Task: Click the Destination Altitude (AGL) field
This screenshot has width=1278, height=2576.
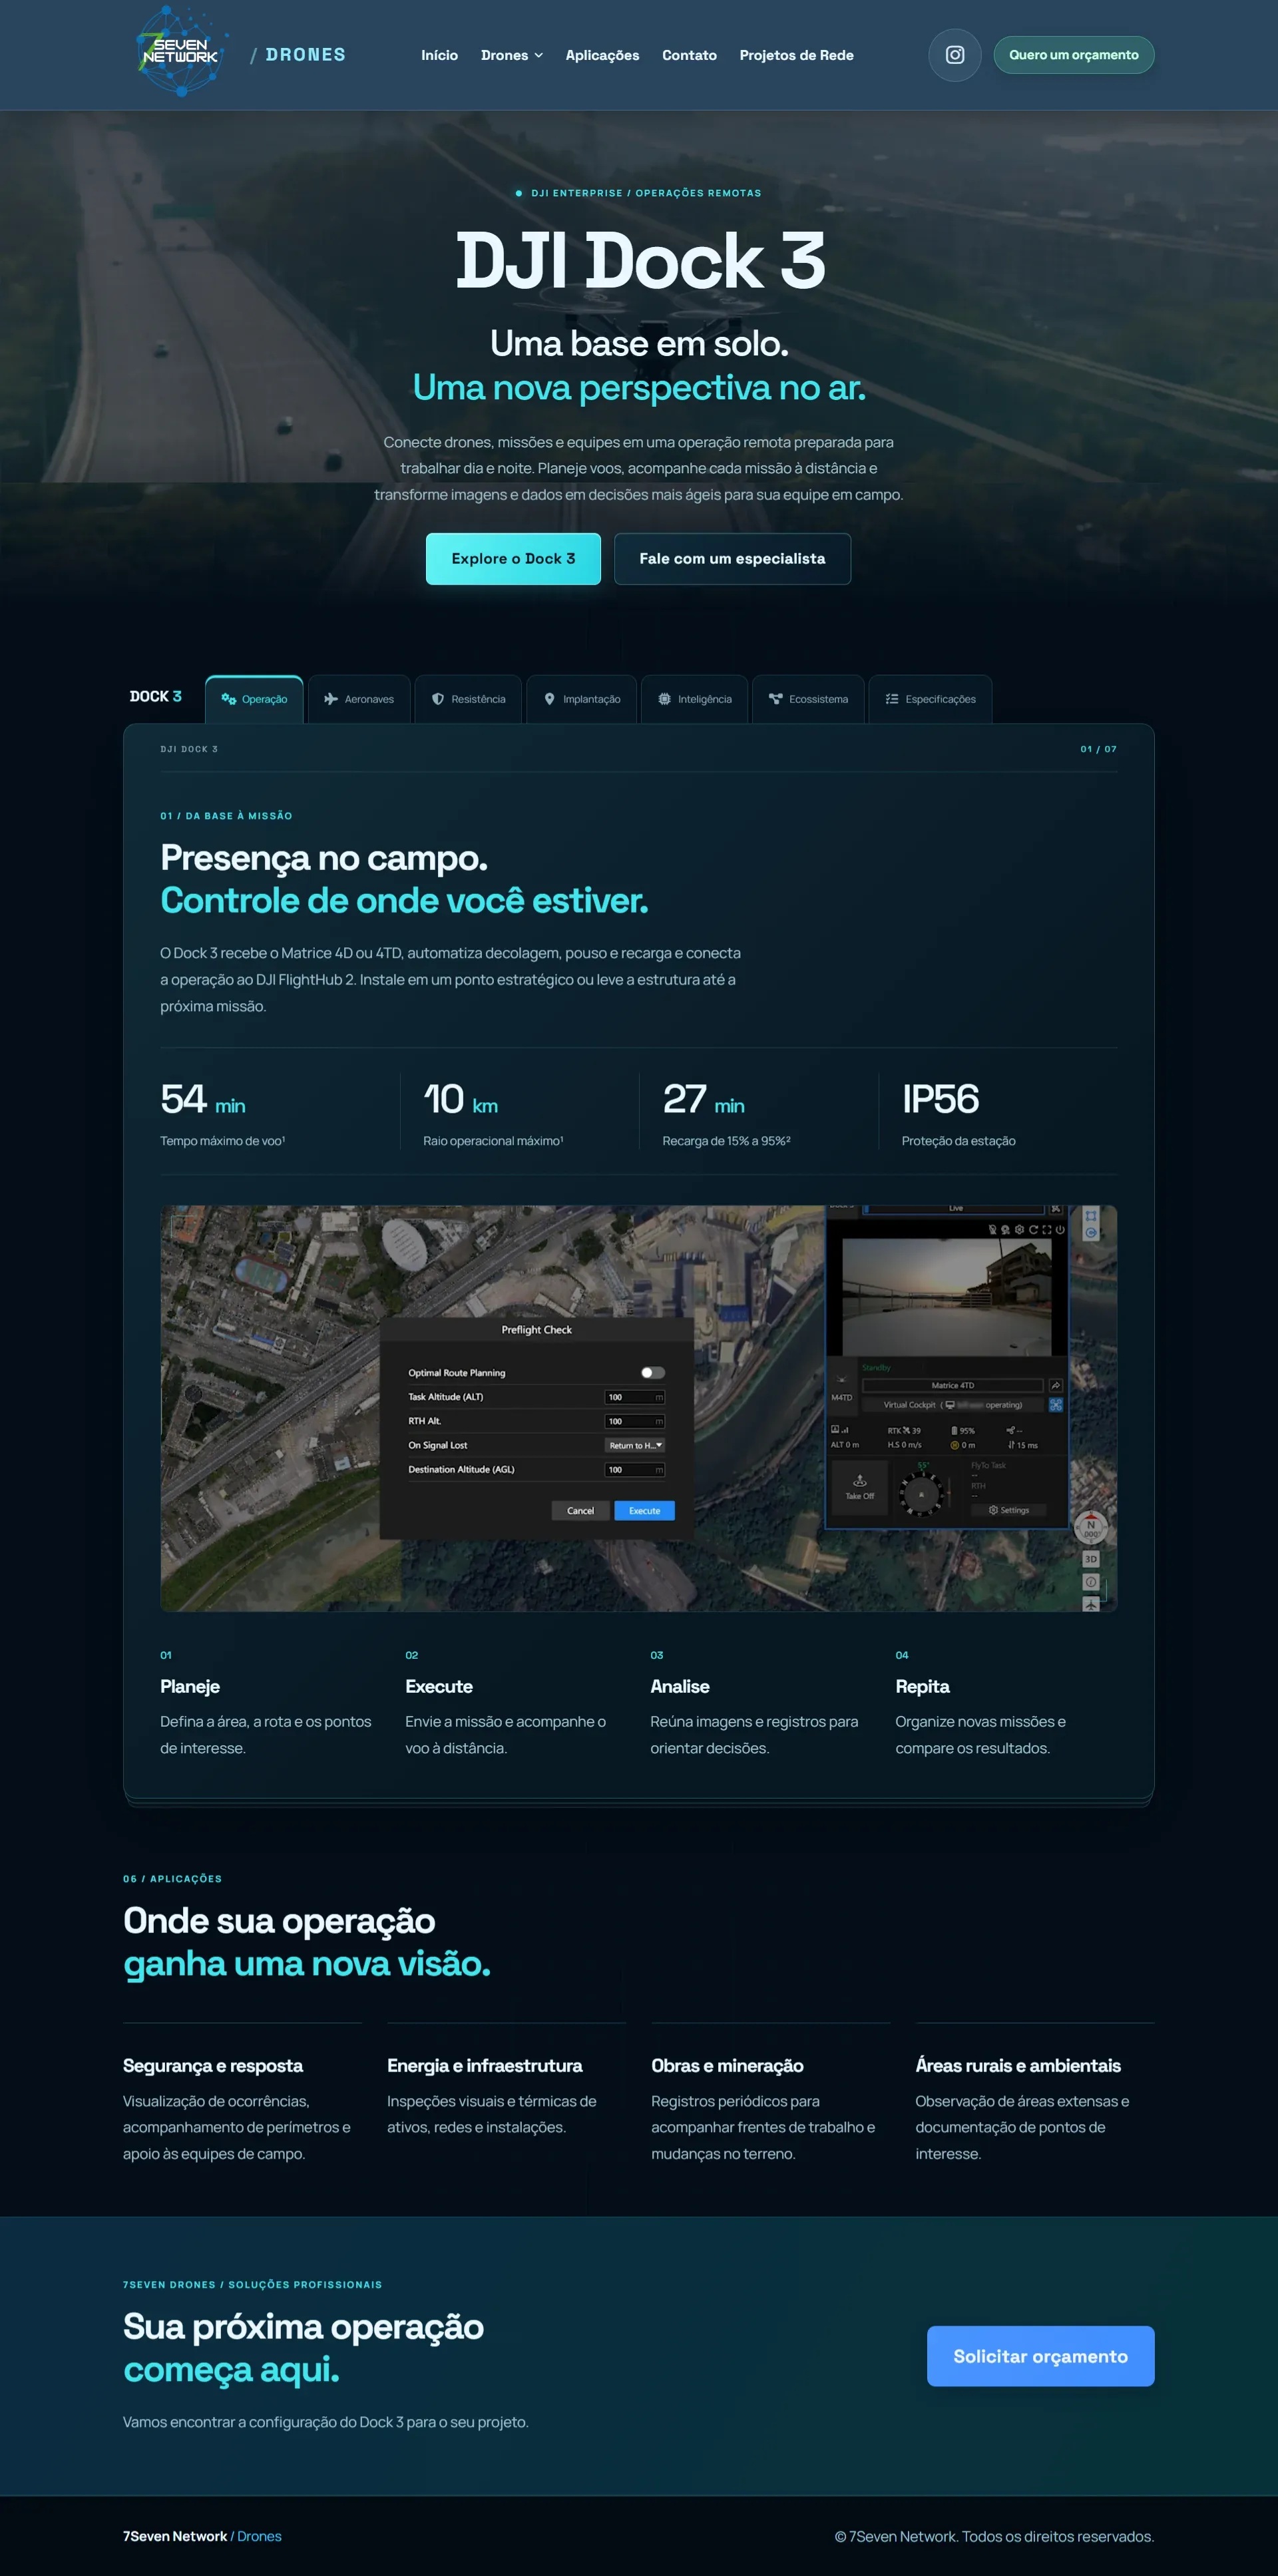Action: [x=636, y=1469]
